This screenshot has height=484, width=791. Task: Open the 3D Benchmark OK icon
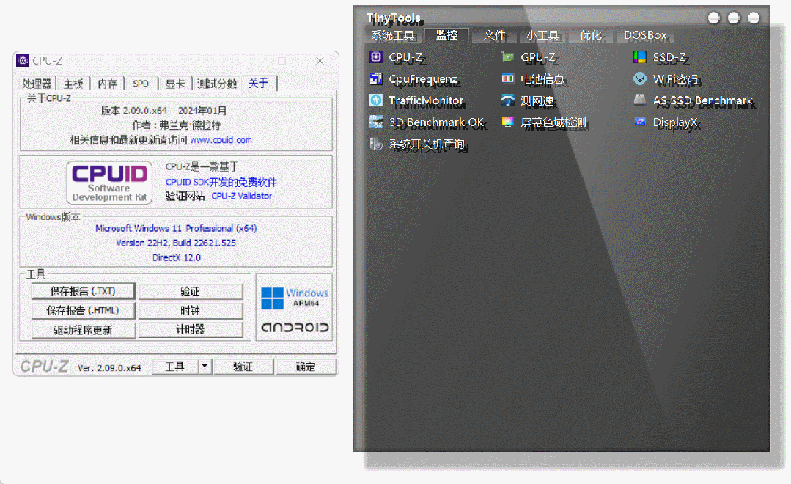coord(376,122)
